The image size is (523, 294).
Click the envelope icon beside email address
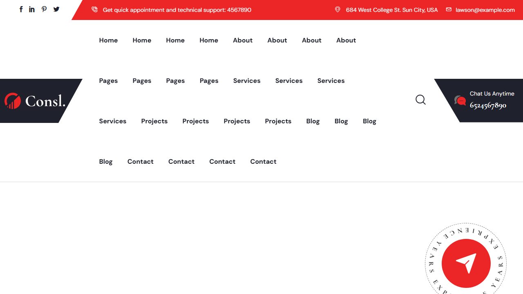point(449,9)
